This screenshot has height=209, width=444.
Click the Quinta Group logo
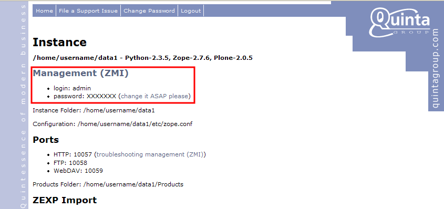pos(399,22)
